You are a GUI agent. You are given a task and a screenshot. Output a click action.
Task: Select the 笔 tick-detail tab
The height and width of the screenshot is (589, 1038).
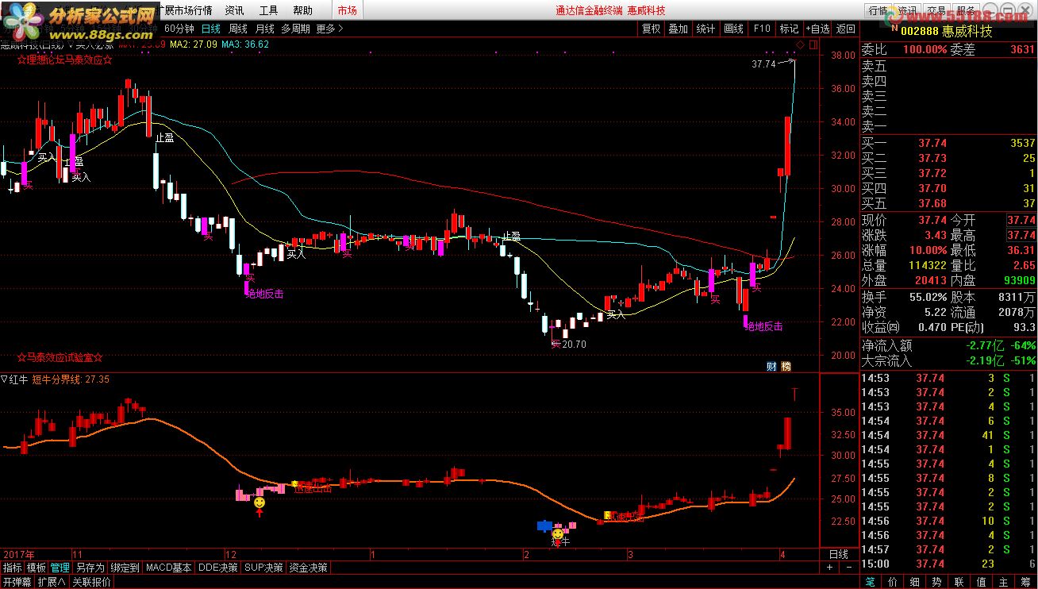[x=872, y=582]
